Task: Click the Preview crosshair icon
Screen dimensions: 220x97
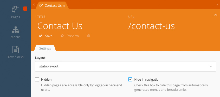Action: coord(62,36)
